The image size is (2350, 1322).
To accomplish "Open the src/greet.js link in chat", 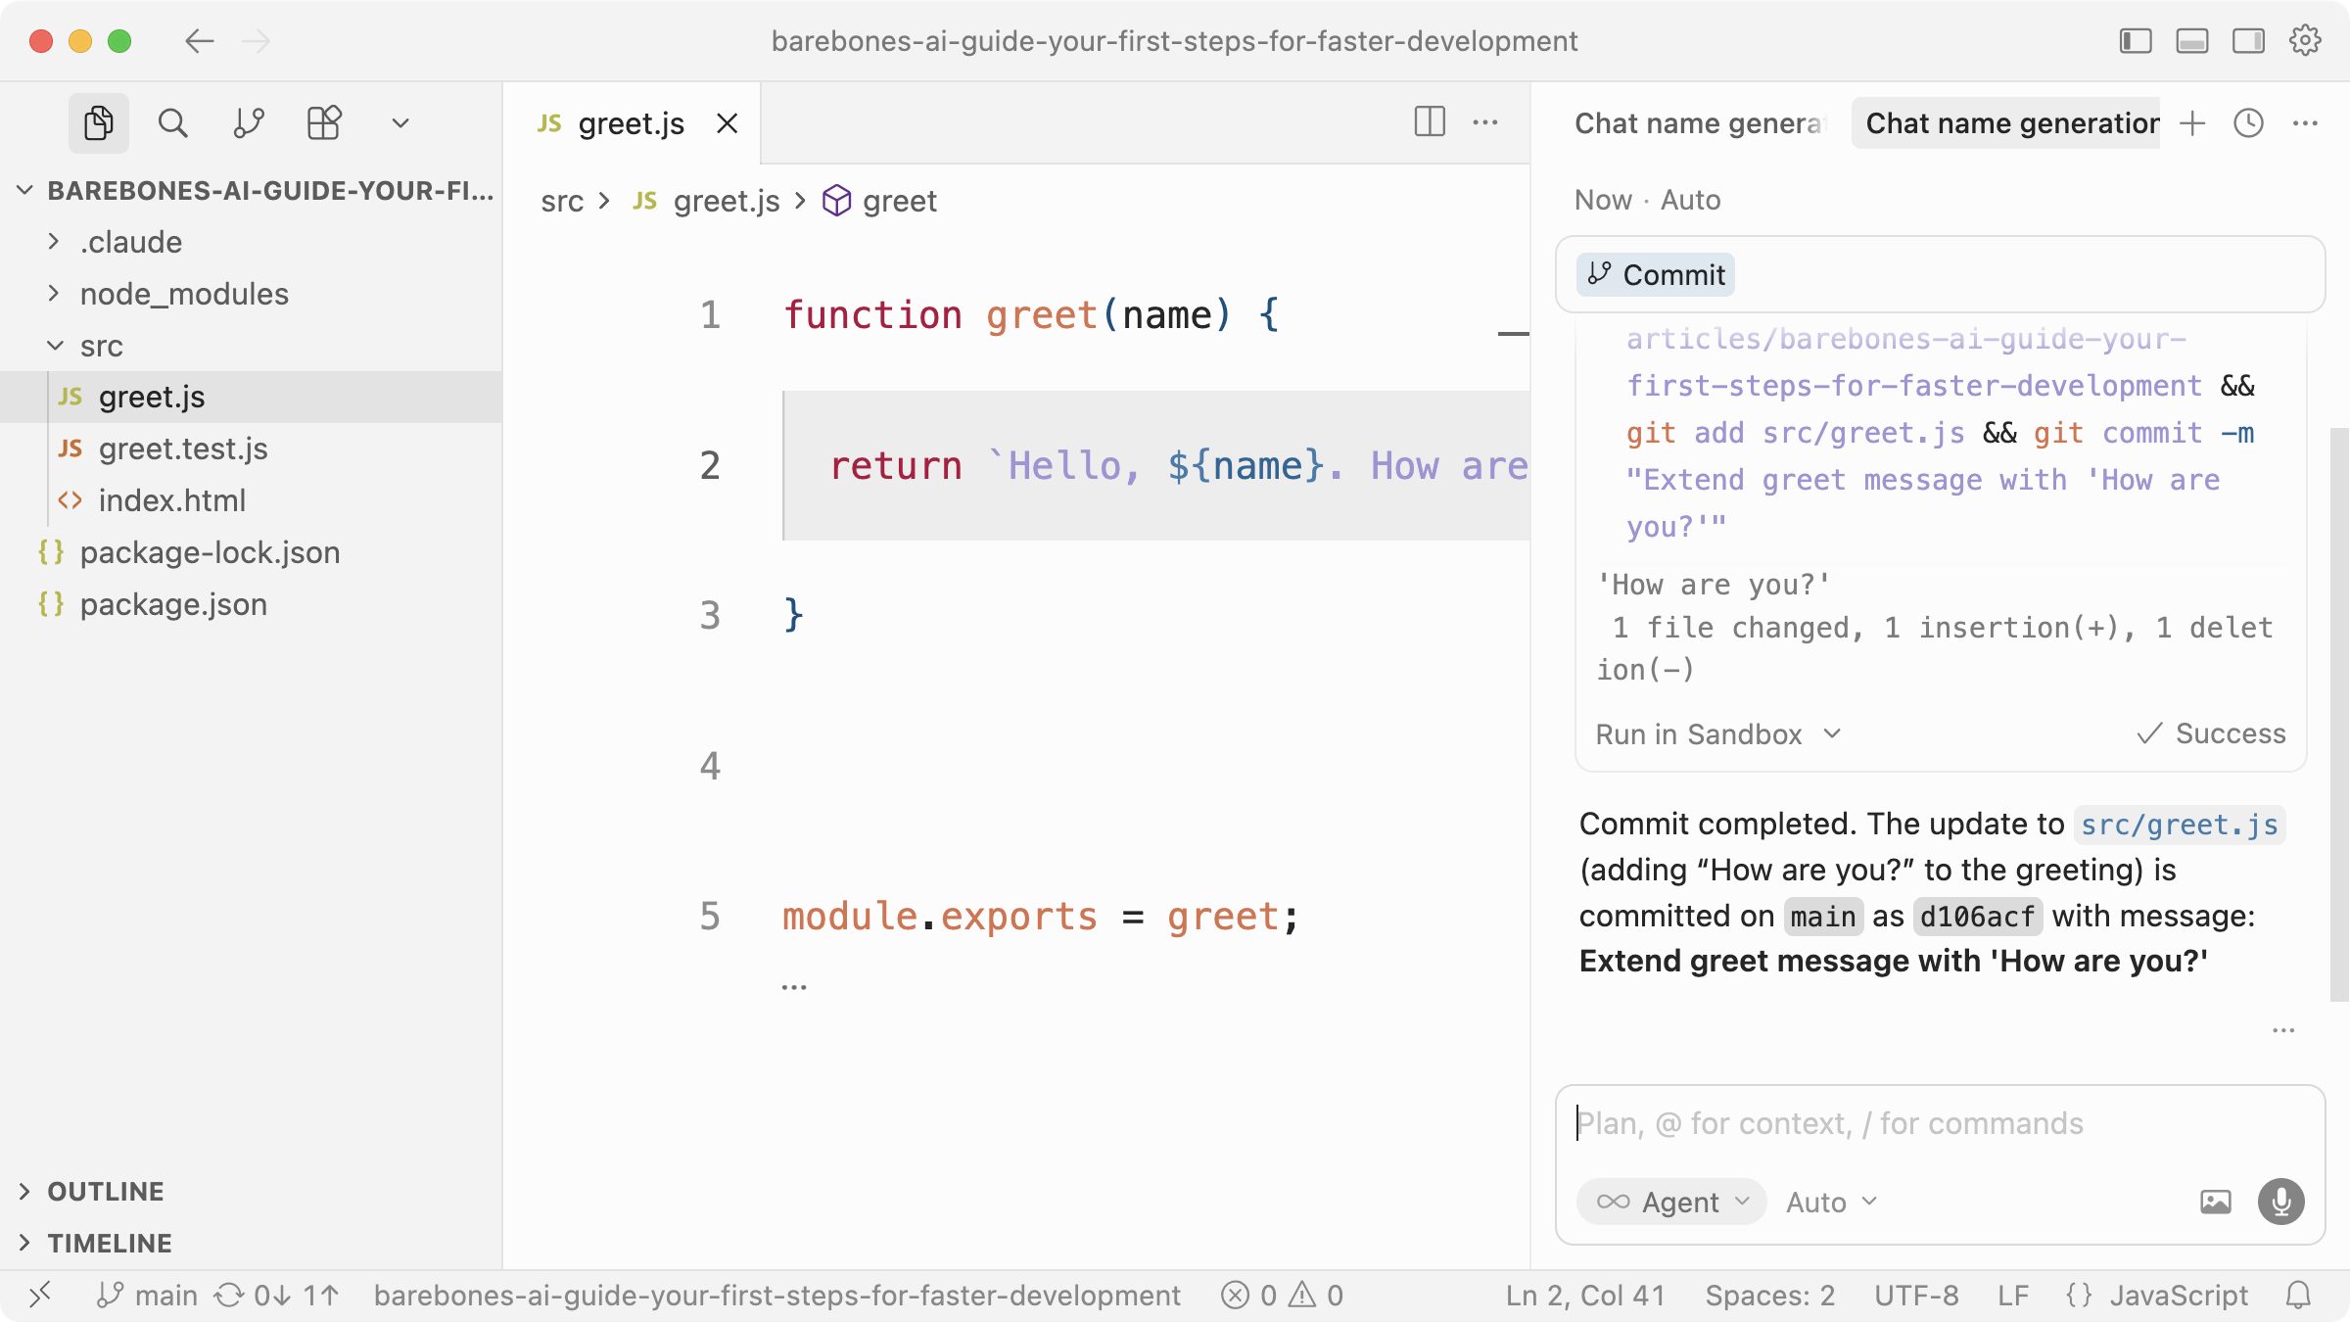I will click(2179, 825).
